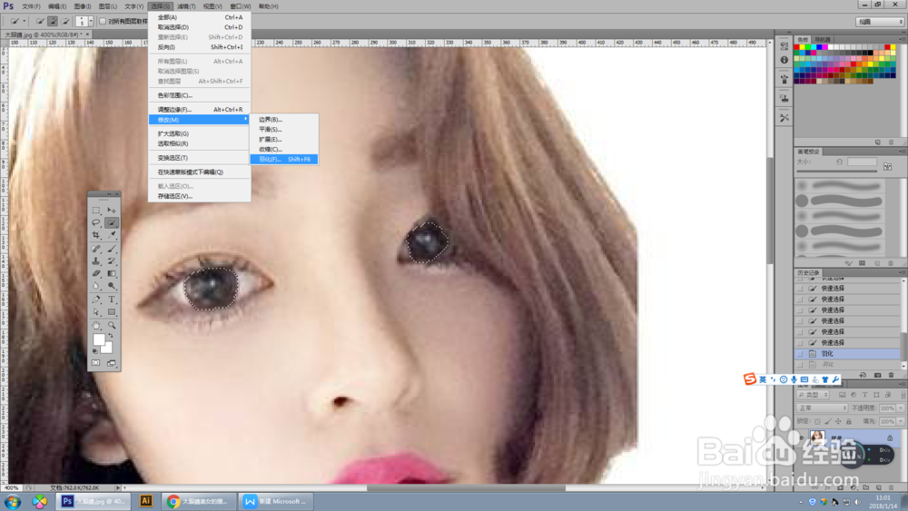Click the brush size input field

[x=862, y=162]
